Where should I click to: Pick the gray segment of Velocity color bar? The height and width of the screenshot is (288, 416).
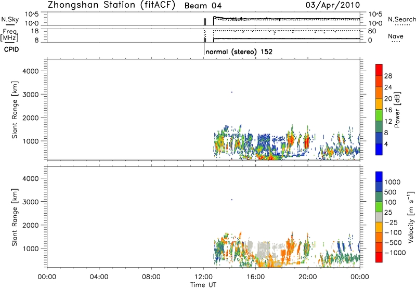coord(379,217)
